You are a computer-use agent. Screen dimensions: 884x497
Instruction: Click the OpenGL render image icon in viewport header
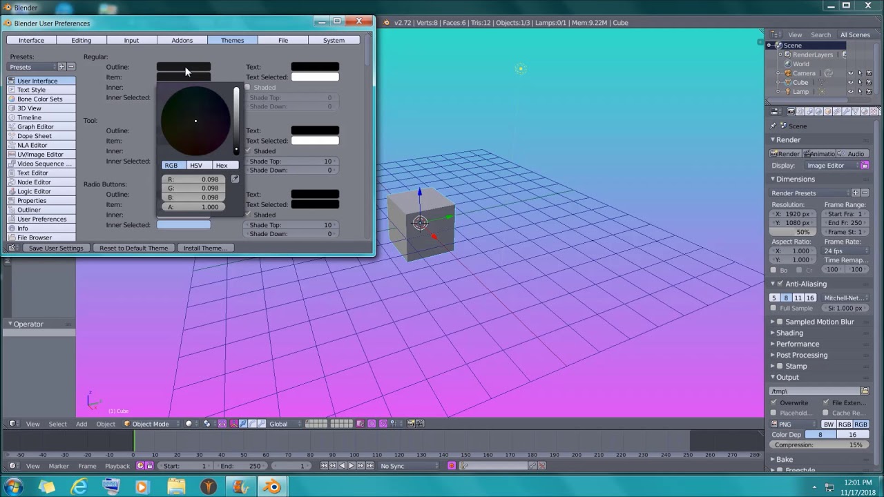point(411,424)
